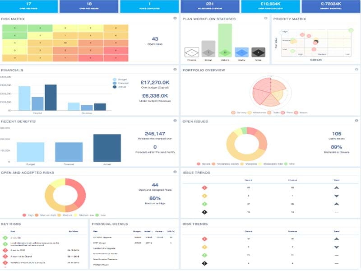361x271 pixels.
Task: Click the red severity diamond in Issue Trends
Action: tap(205, 187)
